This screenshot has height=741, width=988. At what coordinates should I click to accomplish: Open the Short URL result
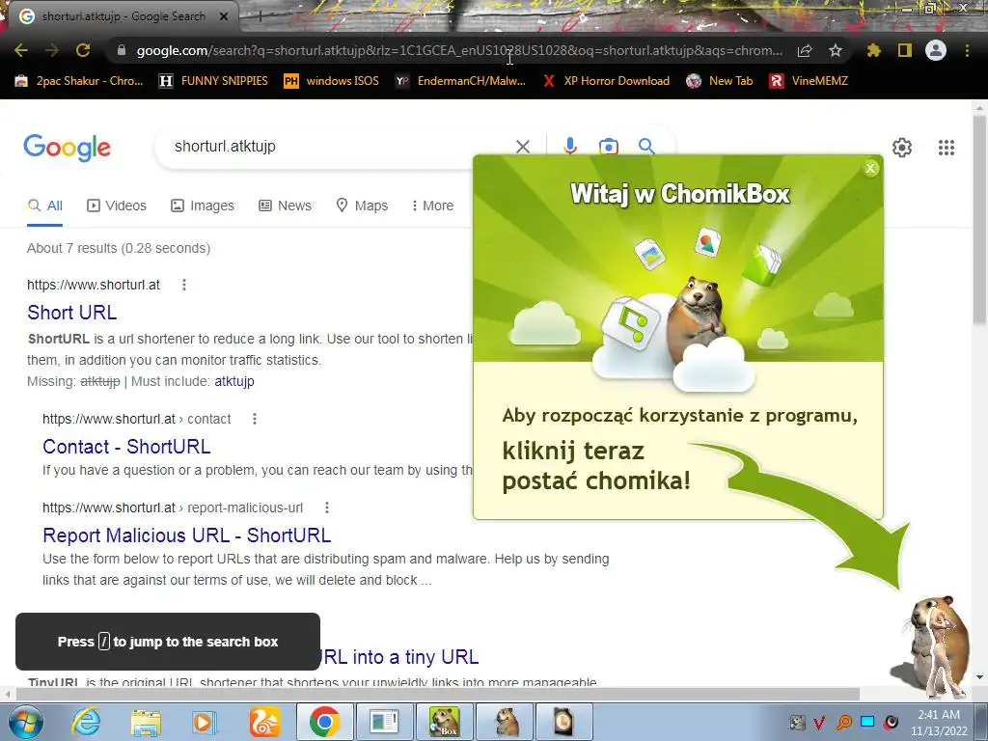point(71,313)
